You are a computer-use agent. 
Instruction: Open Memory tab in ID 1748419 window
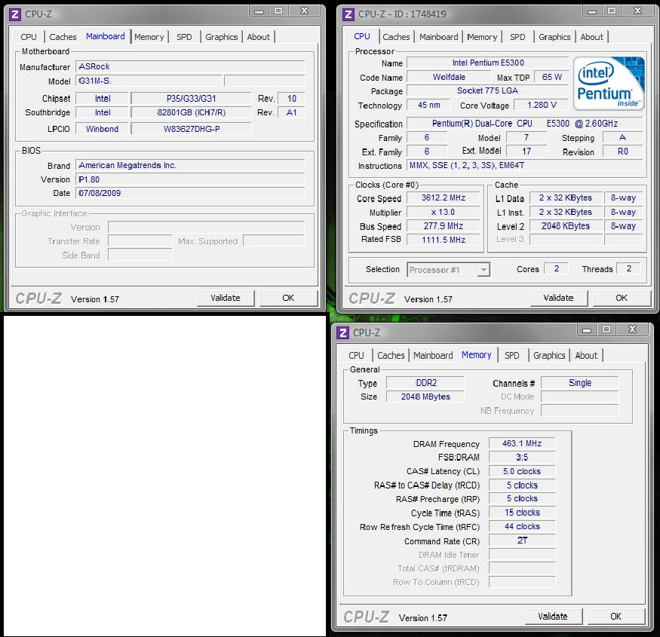483,37
